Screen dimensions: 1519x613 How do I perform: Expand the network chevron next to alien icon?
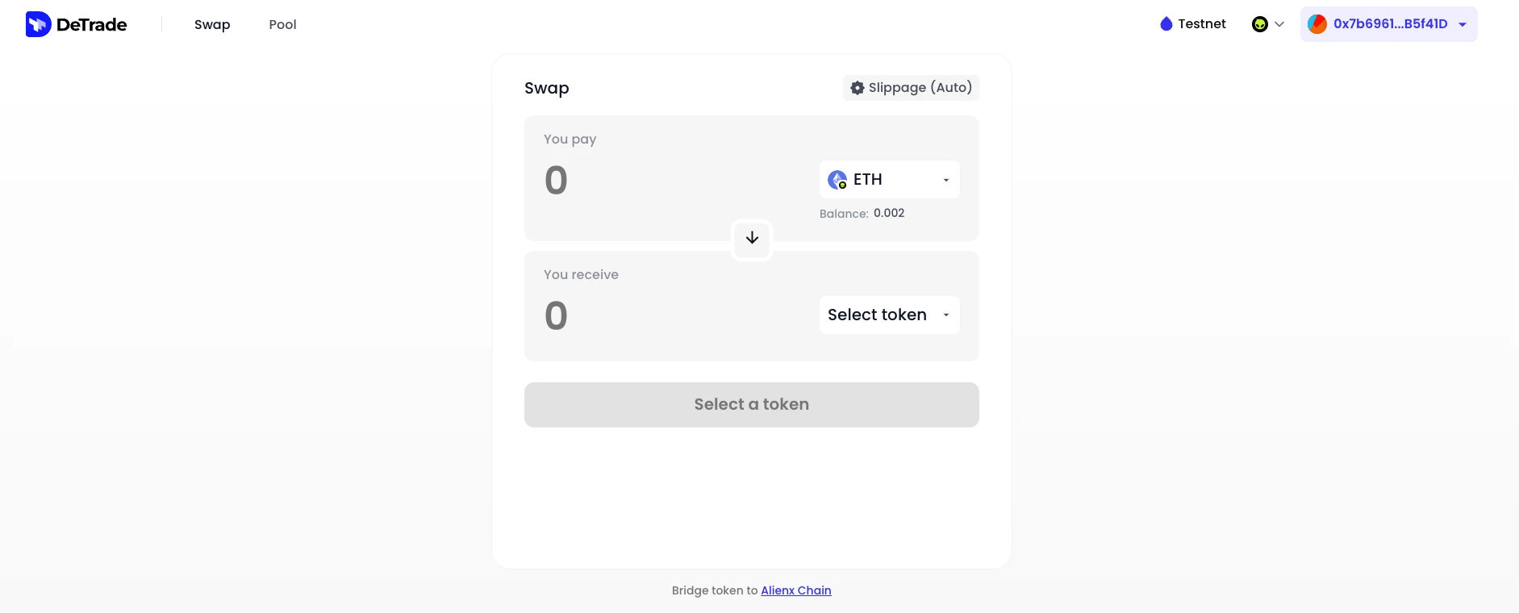coord(1279,24)
